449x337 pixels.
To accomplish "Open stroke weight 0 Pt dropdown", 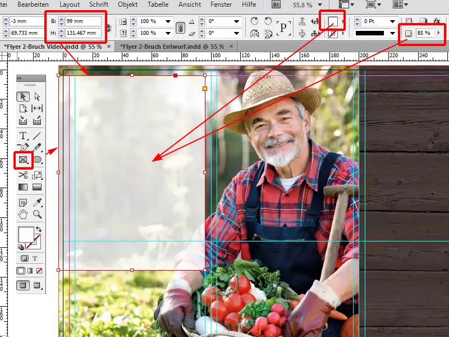I will pyautogui.click(x=392, y=21).
